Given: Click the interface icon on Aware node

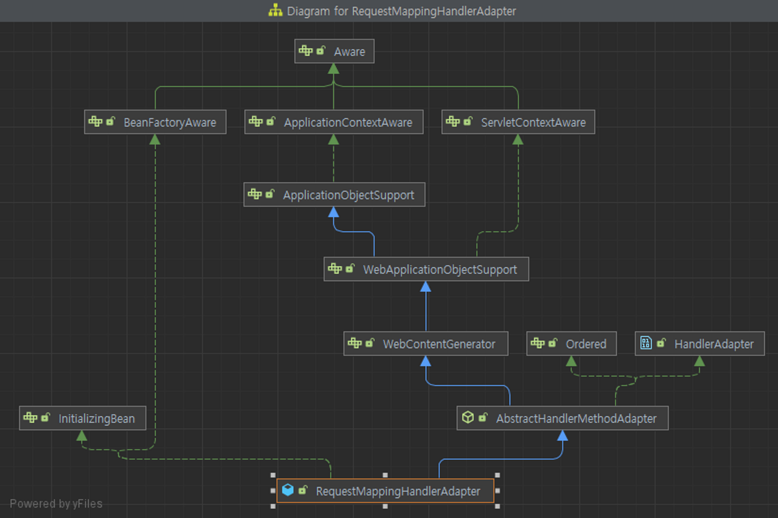Looking at the screenshot, I should (306, 51).
